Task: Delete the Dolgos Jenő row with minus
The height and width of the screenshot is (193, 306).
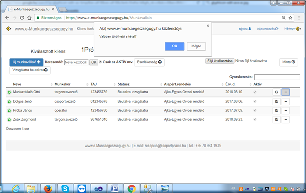Action: pyautogui.click(x=286, y=102)
